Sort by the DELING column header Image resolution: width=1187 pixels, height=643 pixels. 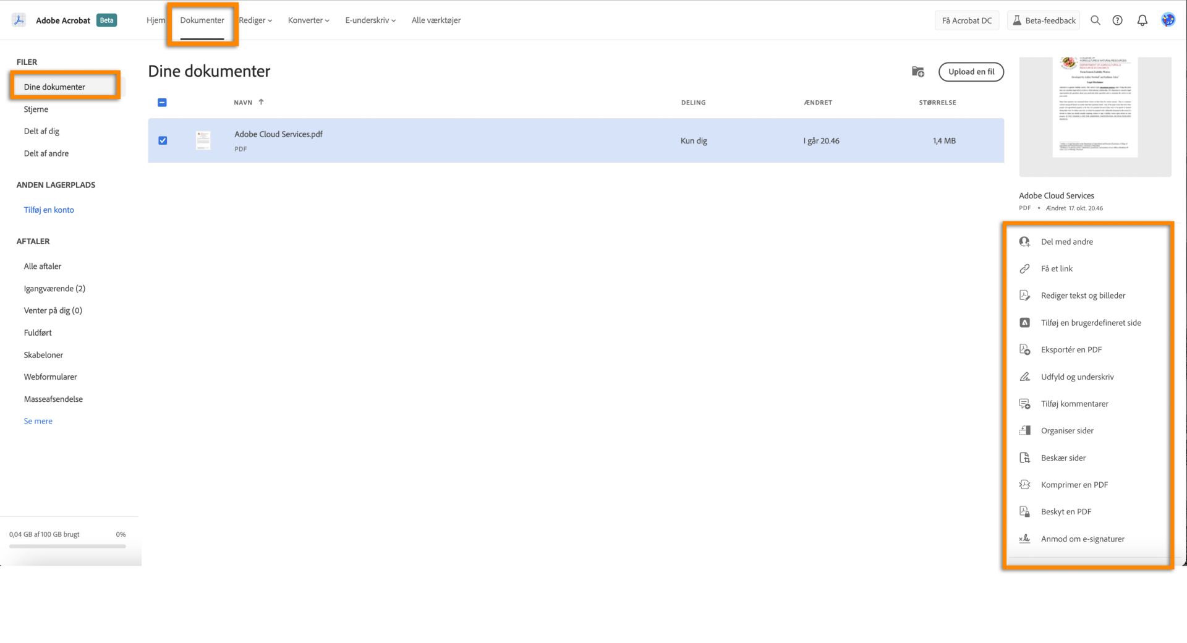693,103
